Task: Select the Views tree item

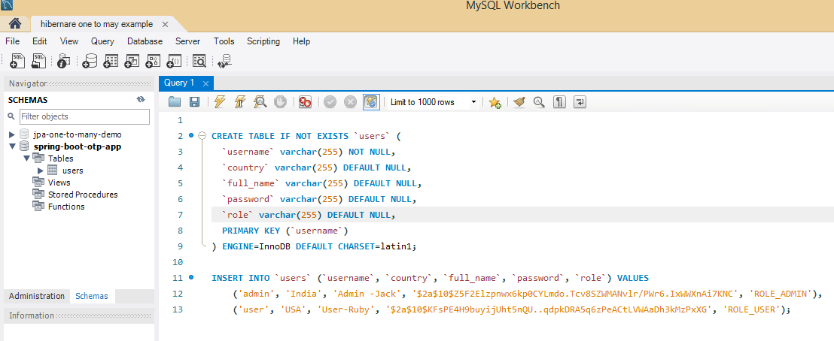Action: [x=59, y=183]
